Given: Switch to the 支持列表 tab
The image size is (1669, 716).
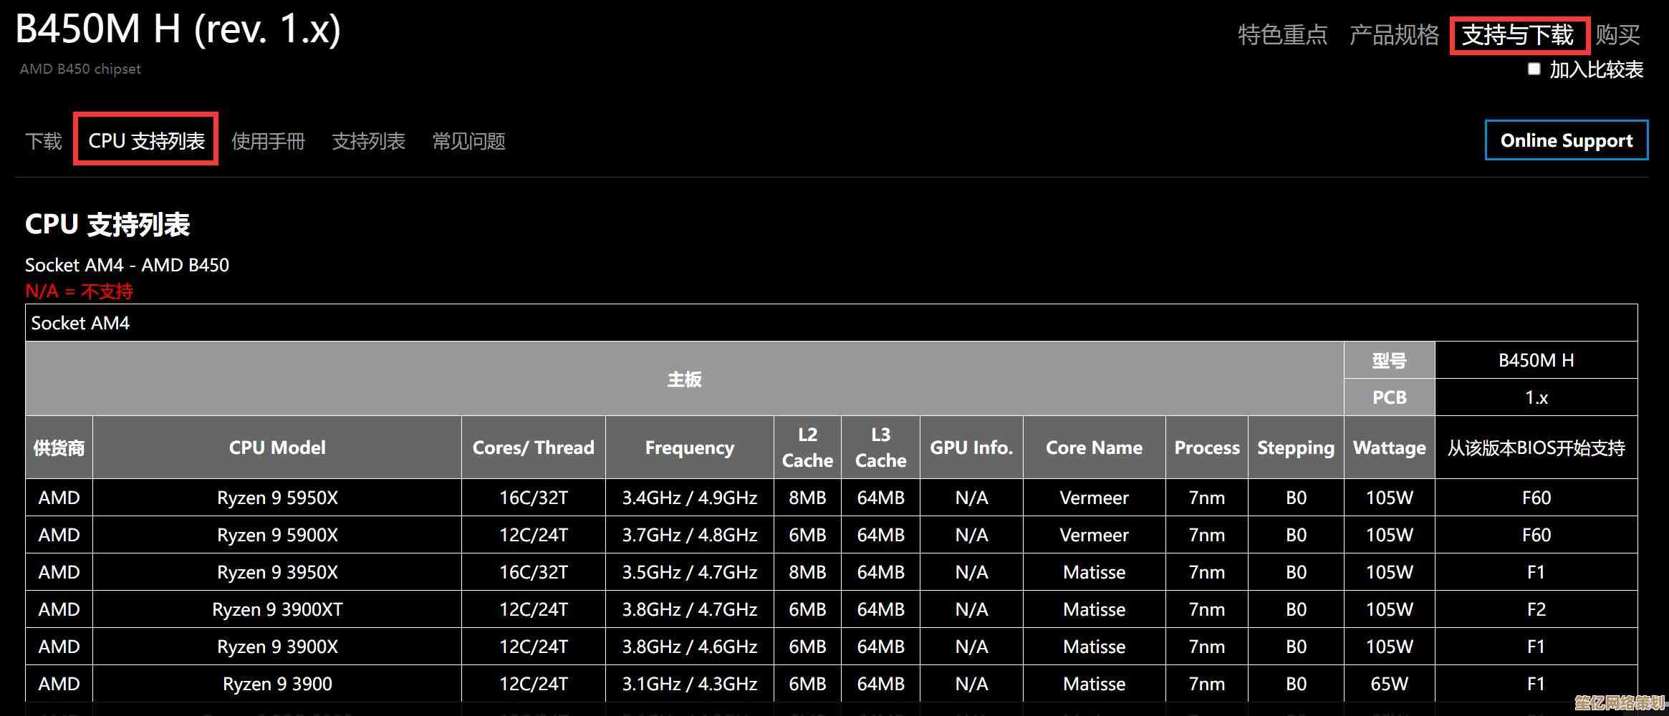Looking at the screenshot, I should point(368,141).
